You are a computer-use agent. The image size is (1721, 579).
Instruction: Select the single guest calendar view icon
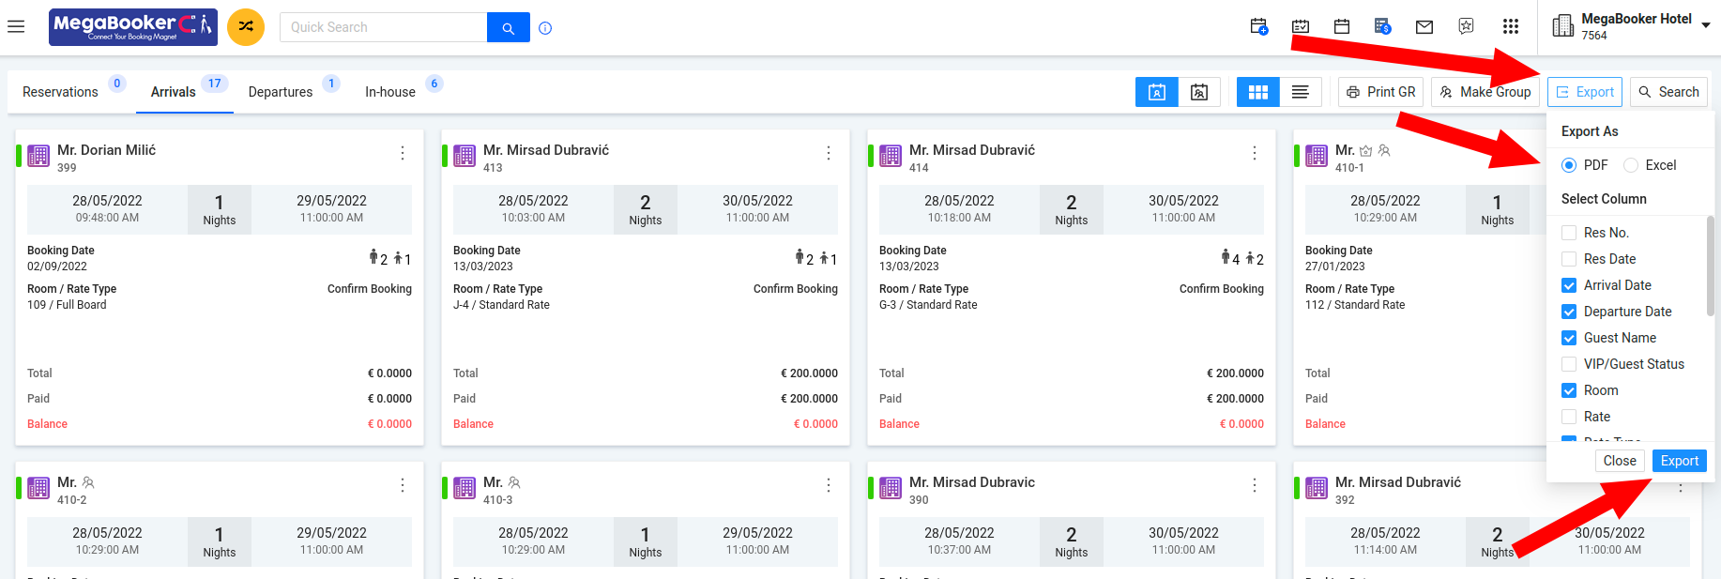pyautogui.click(x=1157, y=92)
